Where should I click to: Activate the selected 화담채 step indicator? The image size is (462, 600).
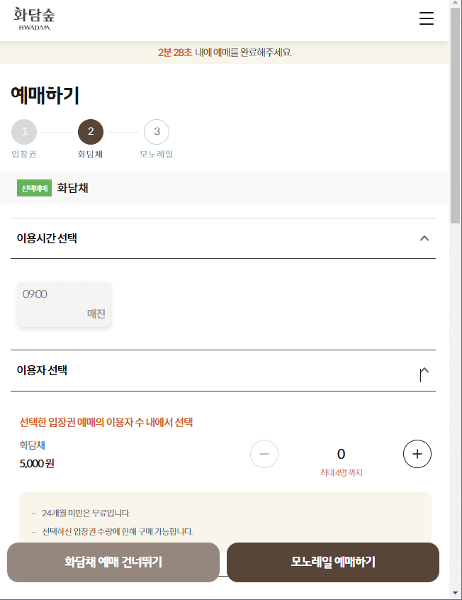[91, 132]
